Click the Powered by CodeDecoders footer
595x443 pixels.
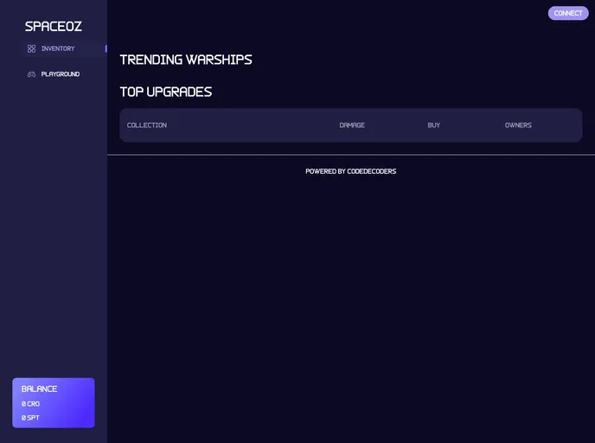coord(350,171)
